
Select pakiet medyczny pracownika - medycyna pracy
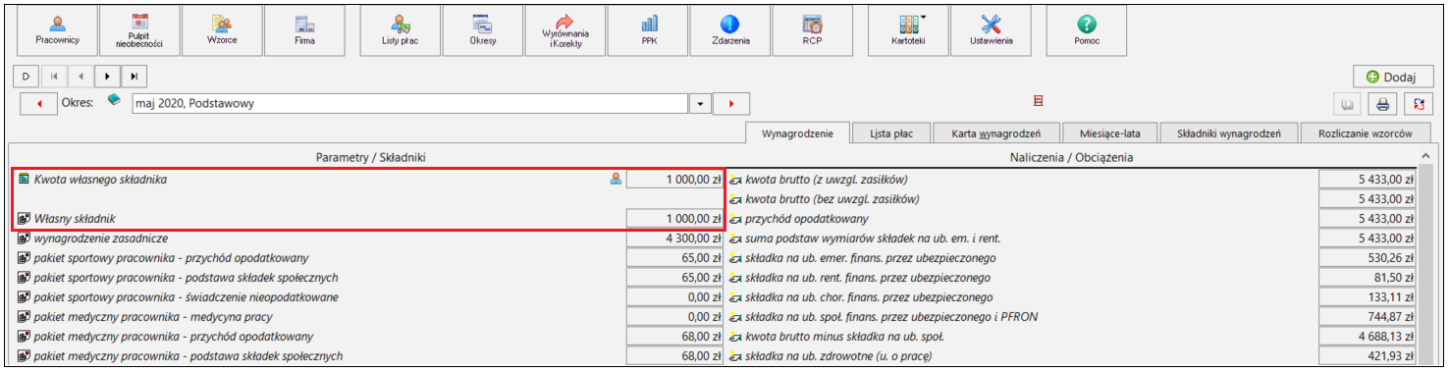tap(369, 316)
